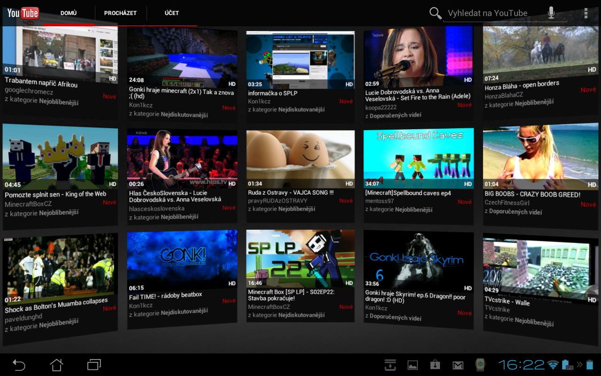Open the download notification icon in the tray
This screenshot has width=601, height=376.
[390, 365]
